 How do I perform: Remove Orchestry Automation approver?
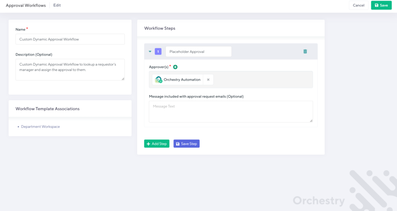point(208,80)
